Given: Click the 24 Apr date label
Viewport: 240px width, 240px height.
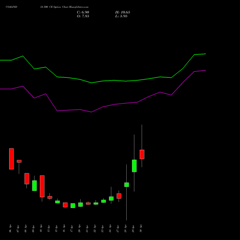Looking at the screenshot, I should click(x=110, y=228).
